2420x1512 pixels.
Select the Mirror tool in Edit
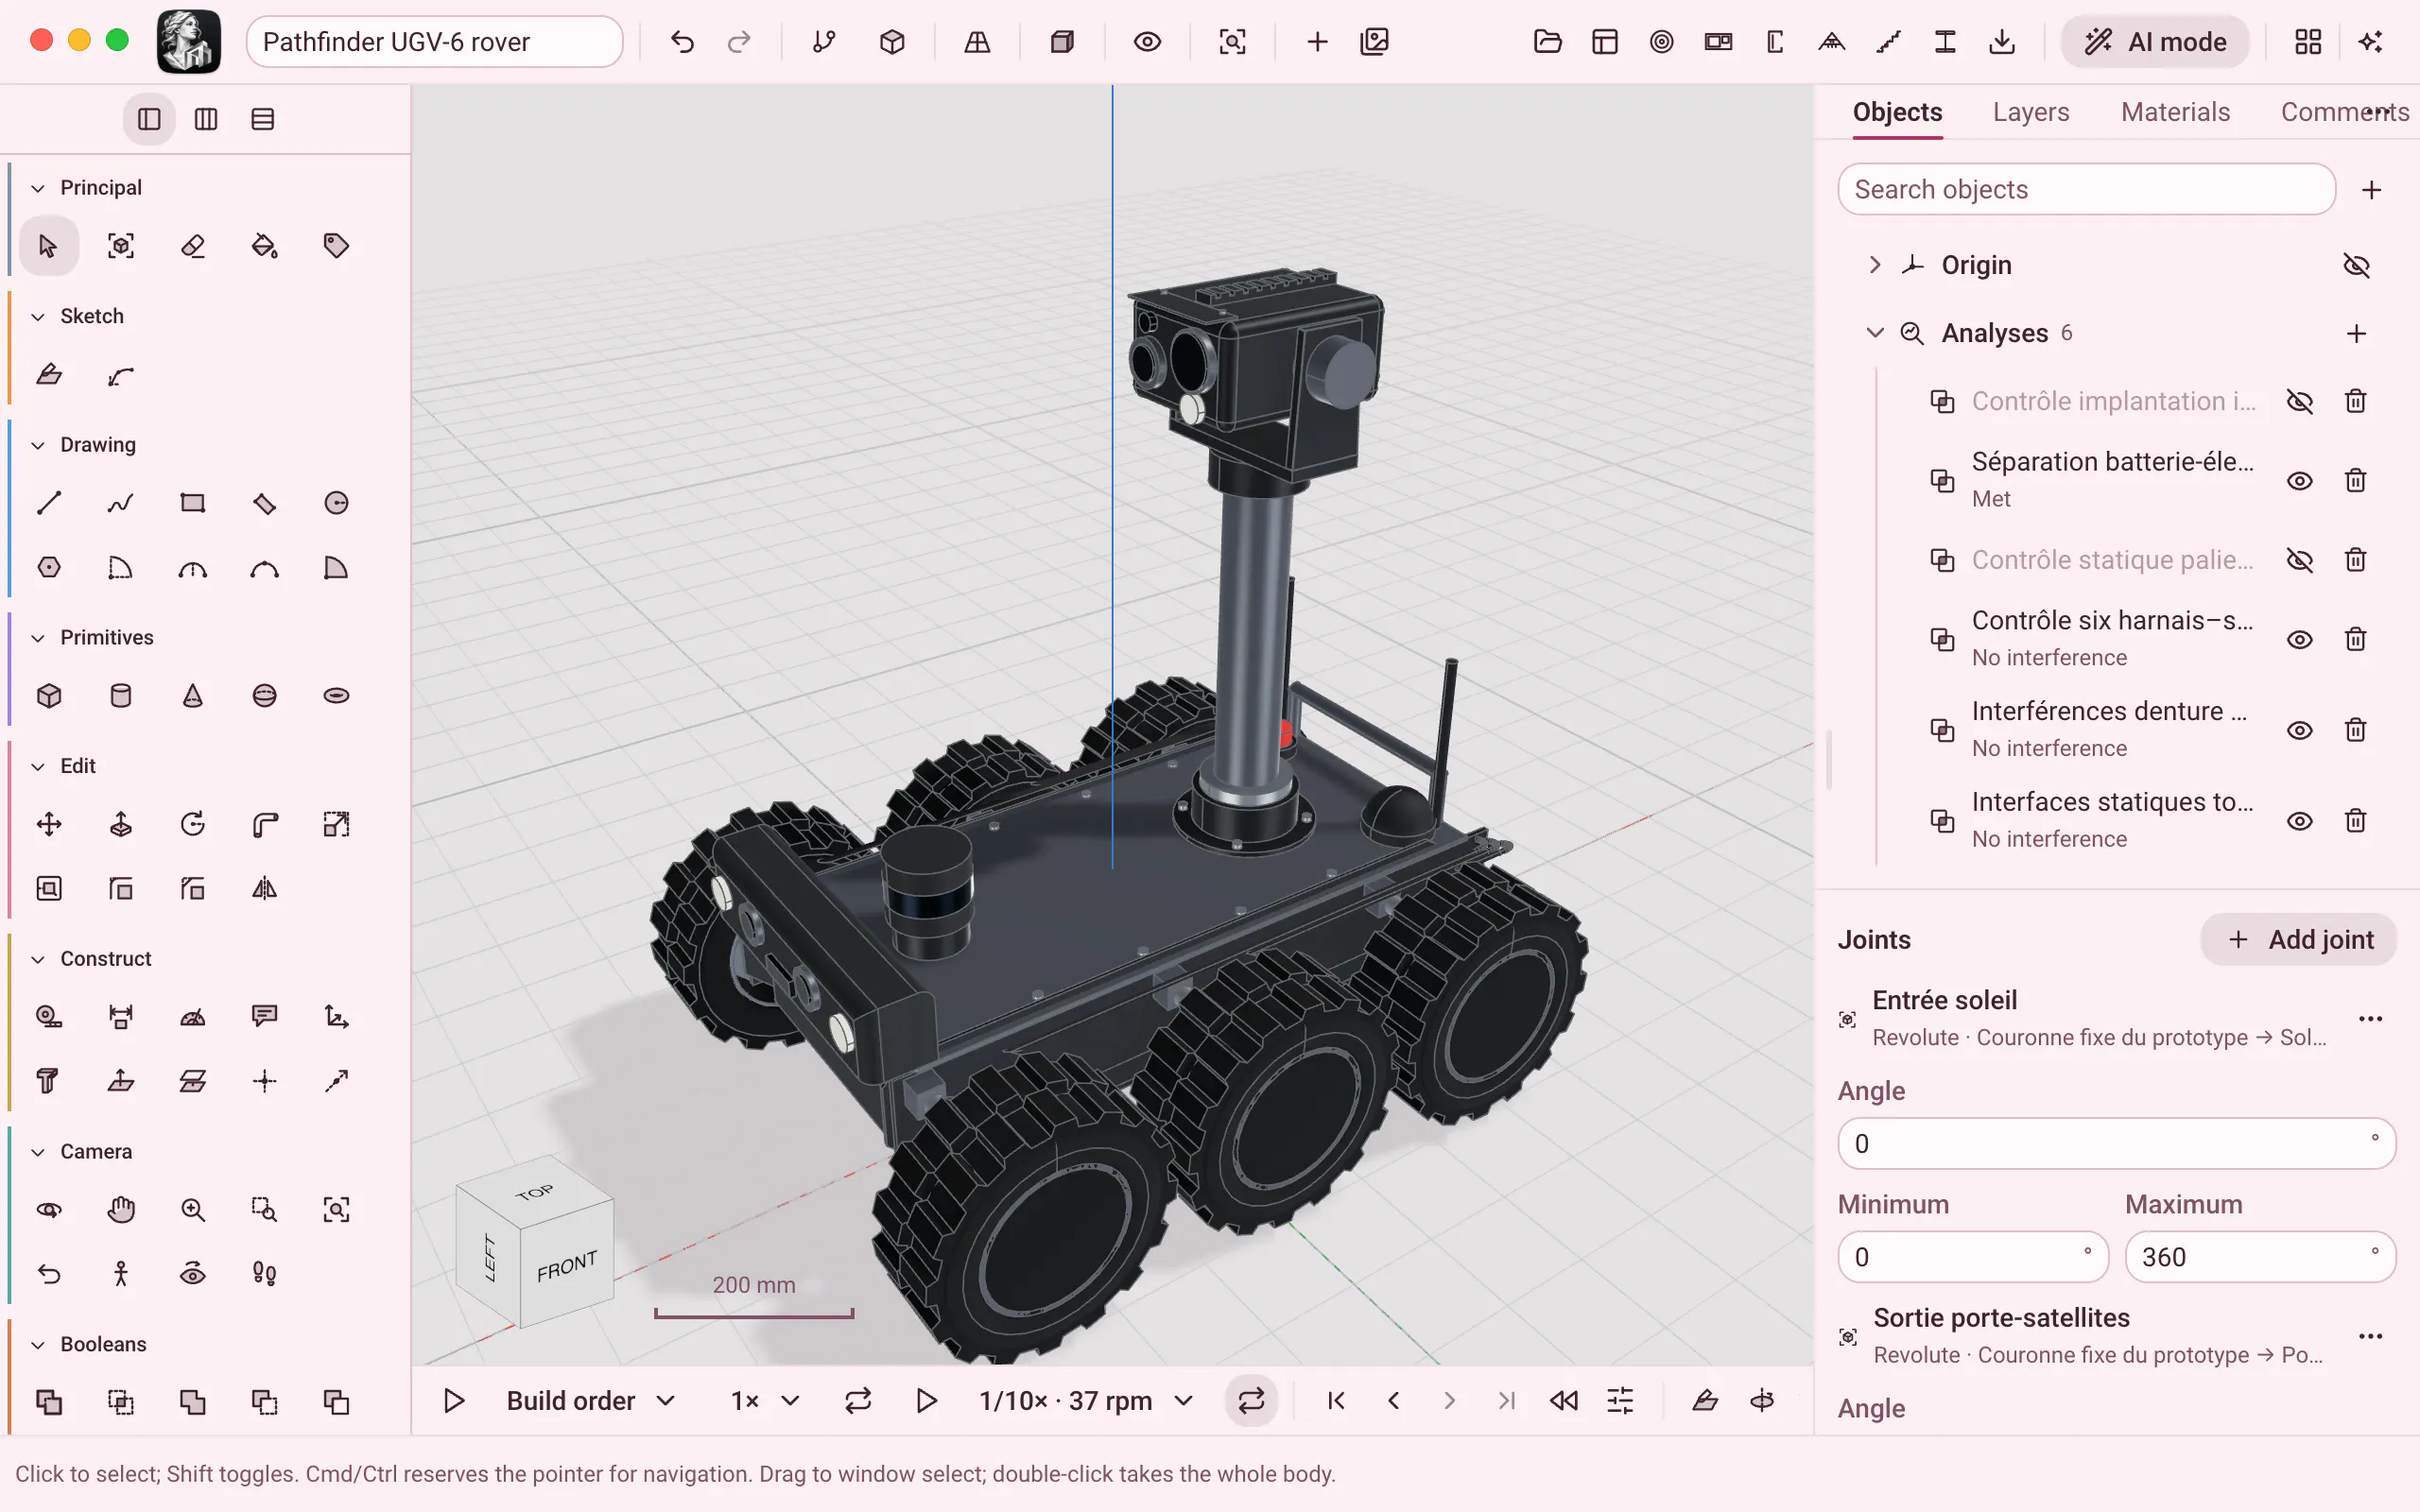tap(265, 889)
